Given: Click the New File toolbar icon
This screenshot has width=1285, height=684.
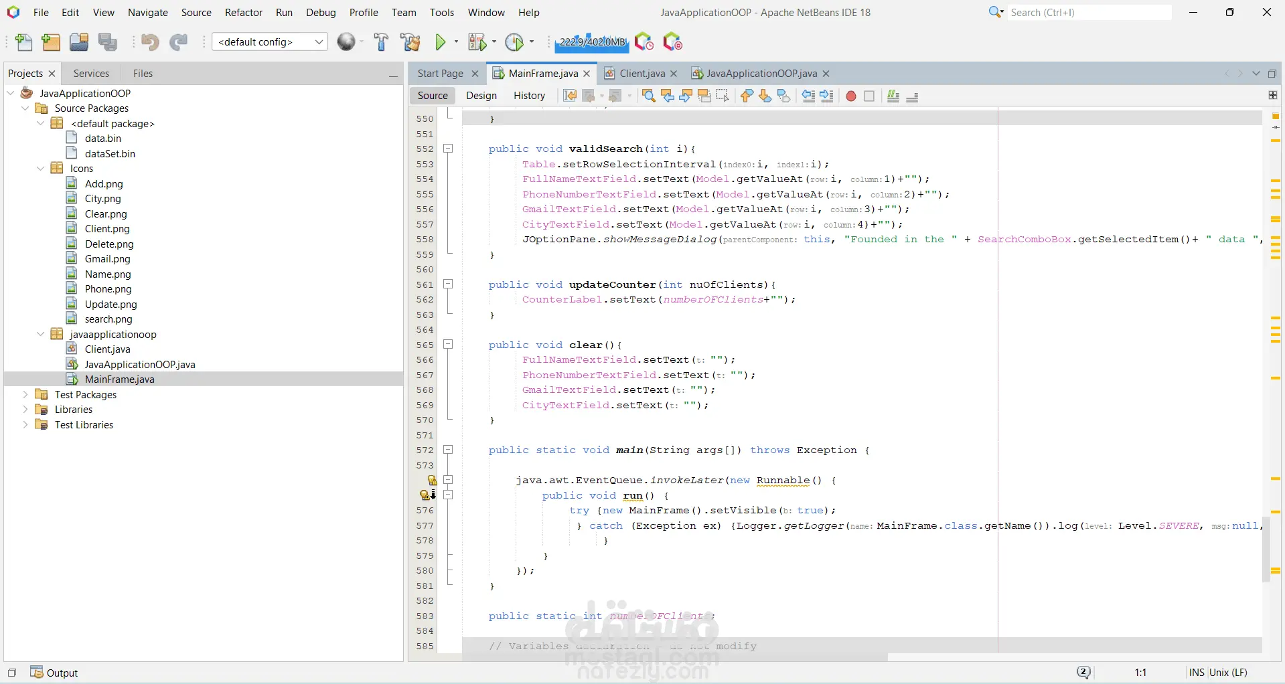Looking at the screenshot, I should point(23,42).
